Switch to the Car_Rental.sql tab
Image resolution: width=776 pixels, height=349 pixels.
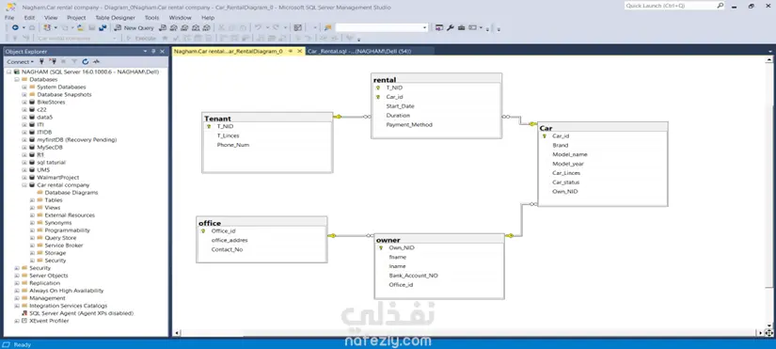click(359, 51)
